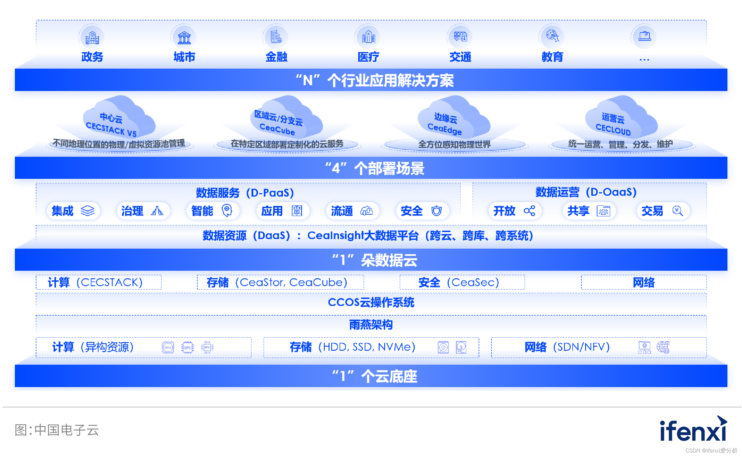Click the 图:中国电子云 caption
The height and width of the screenshot is (456, 742).
point(57,430)
